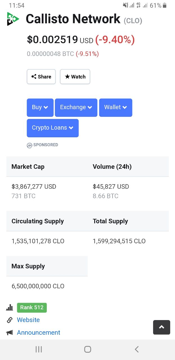This screenshot has width=175, height=360.
Task: Open the Announcement link
Action: point(39,333)
